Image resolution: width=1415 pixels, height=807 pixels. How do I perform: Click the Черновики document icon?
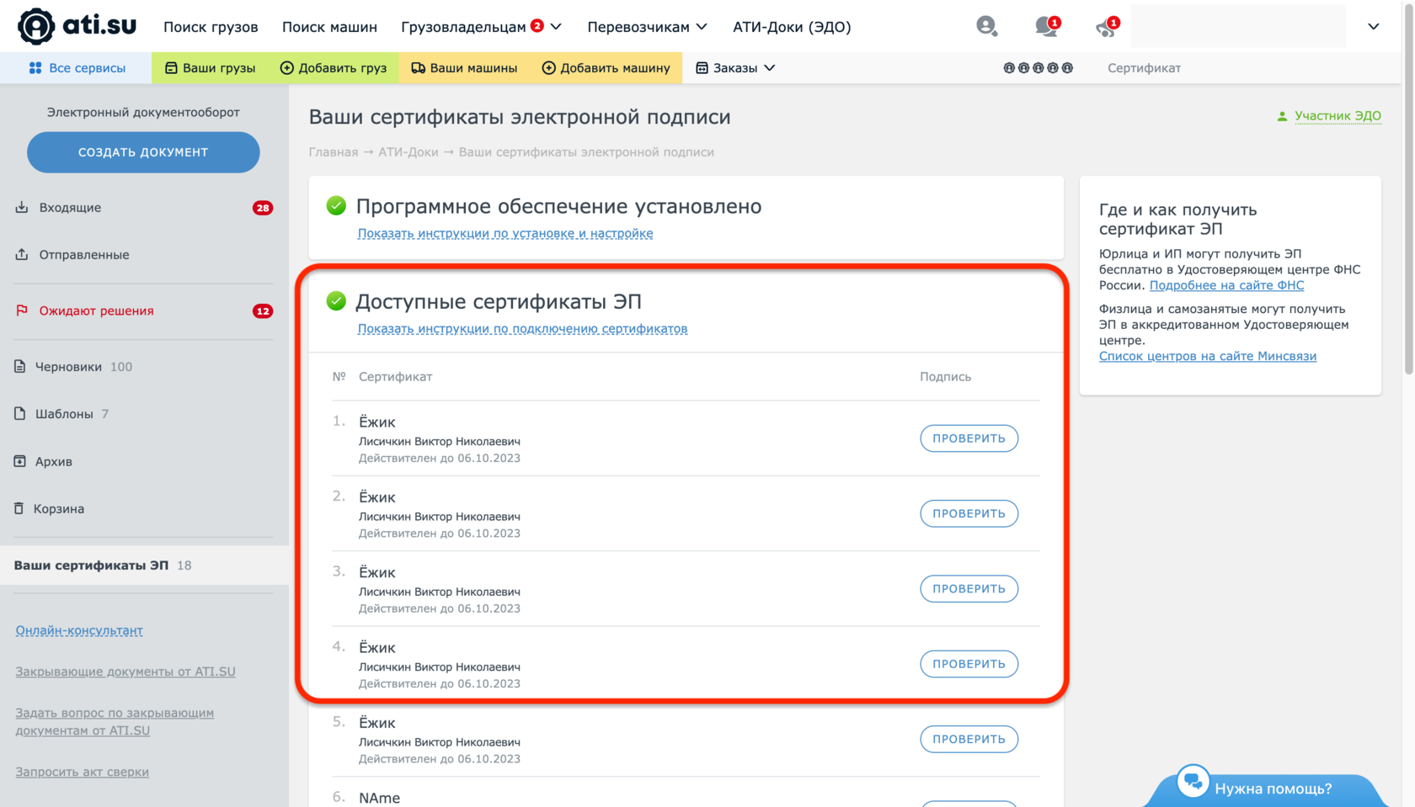pos(20,366)
